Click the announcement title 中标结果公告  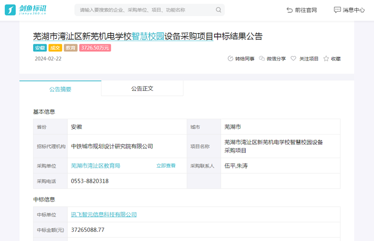pyautogui.click(x=238, y=36)
